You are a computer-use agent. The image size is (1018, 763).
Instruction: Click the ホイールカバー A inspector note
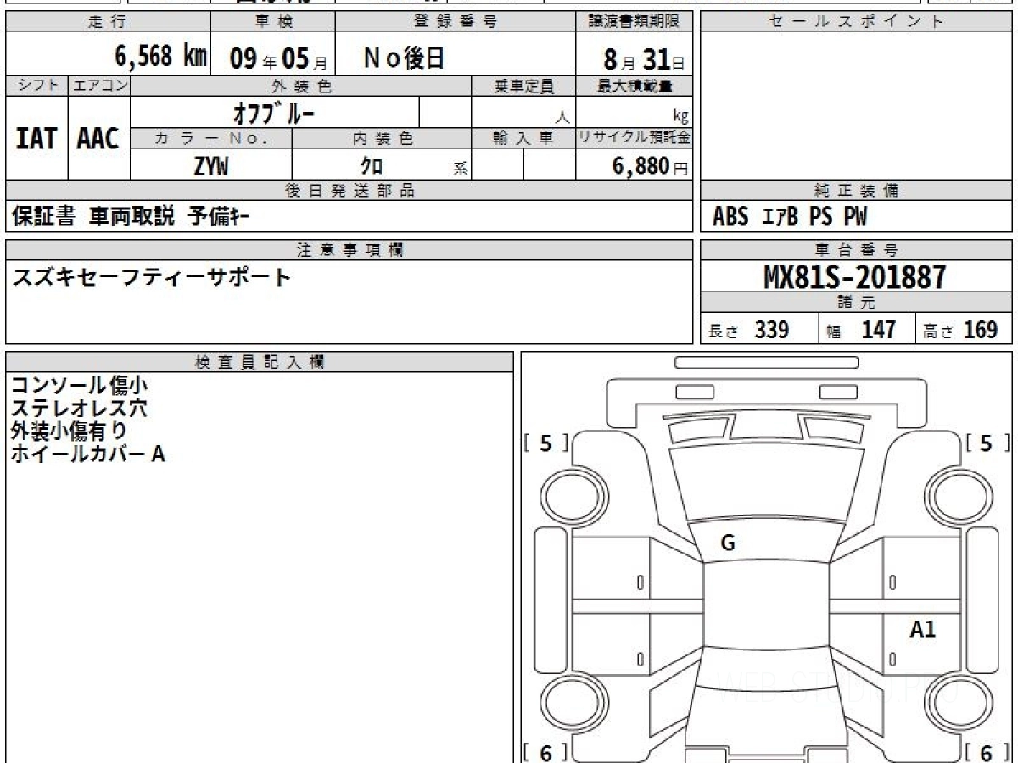pyautogui.click(x=87, y=454)
